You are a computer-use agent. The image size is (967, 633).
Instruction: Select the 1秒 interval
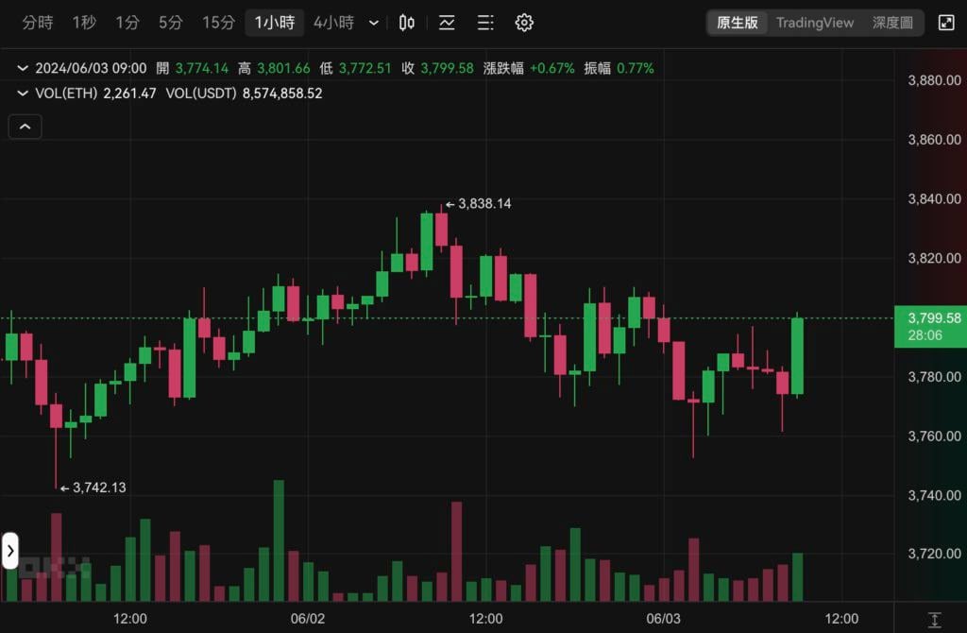tap(84, 23)
